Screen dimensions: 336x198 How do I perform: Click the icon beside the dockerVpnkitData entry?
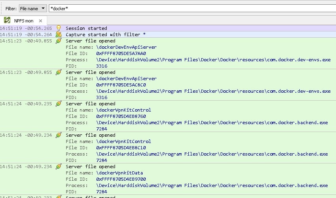(x=59, y=167)
